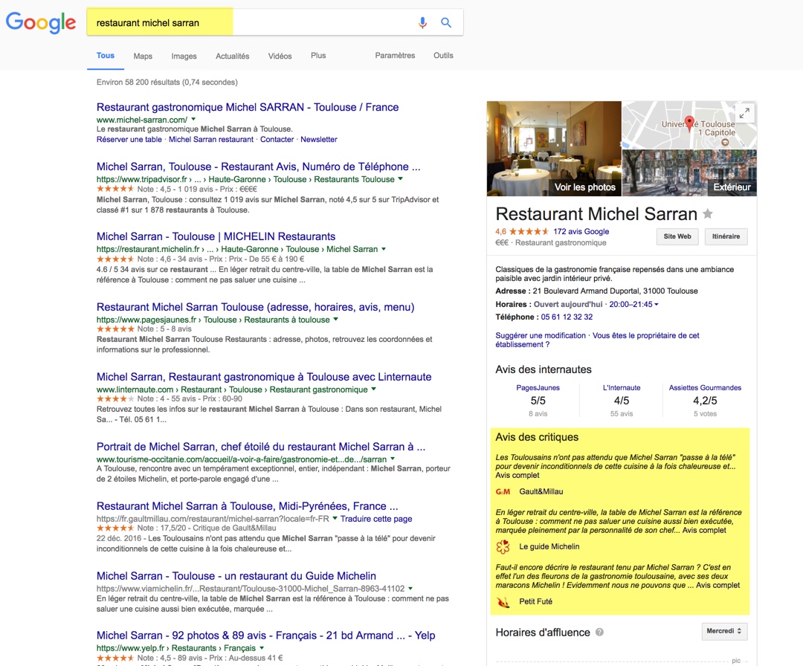The image size is (803, 666).
Task: Click 'Avis complet' under Gault&Millau quote
Action: click(x=517, y=475)
